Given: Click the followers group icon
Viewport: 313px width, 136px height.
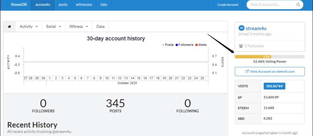Looking at the screenshot, I should [x=241, y=46].
